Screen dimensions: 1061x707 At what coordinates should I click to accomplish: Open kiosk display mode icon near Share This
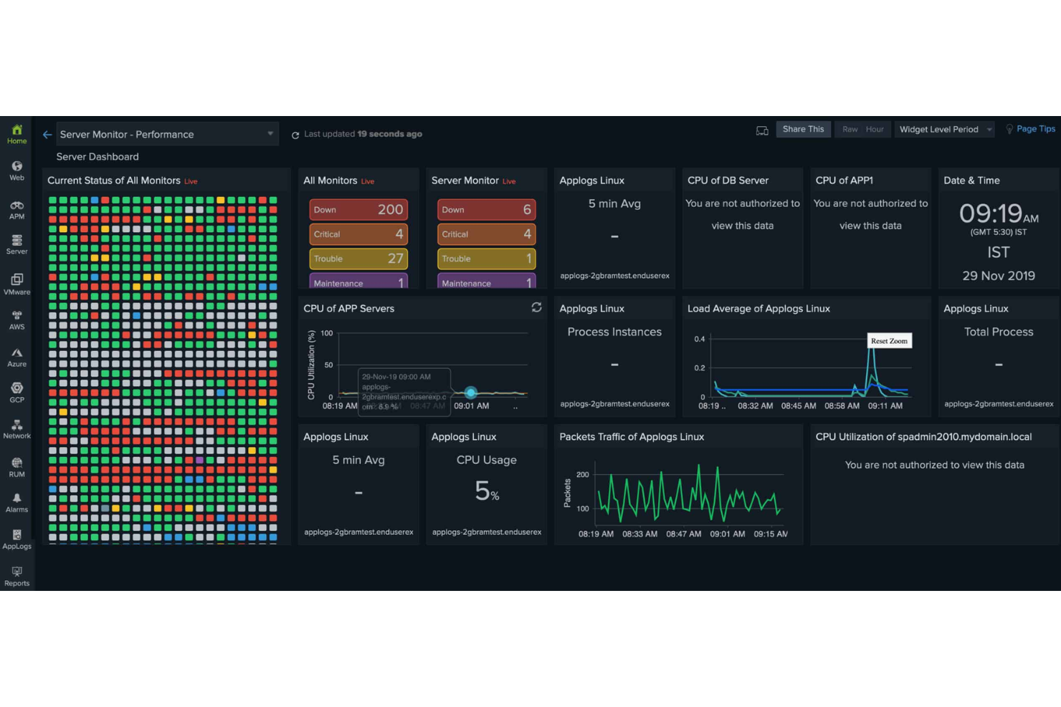click(761, 130)
